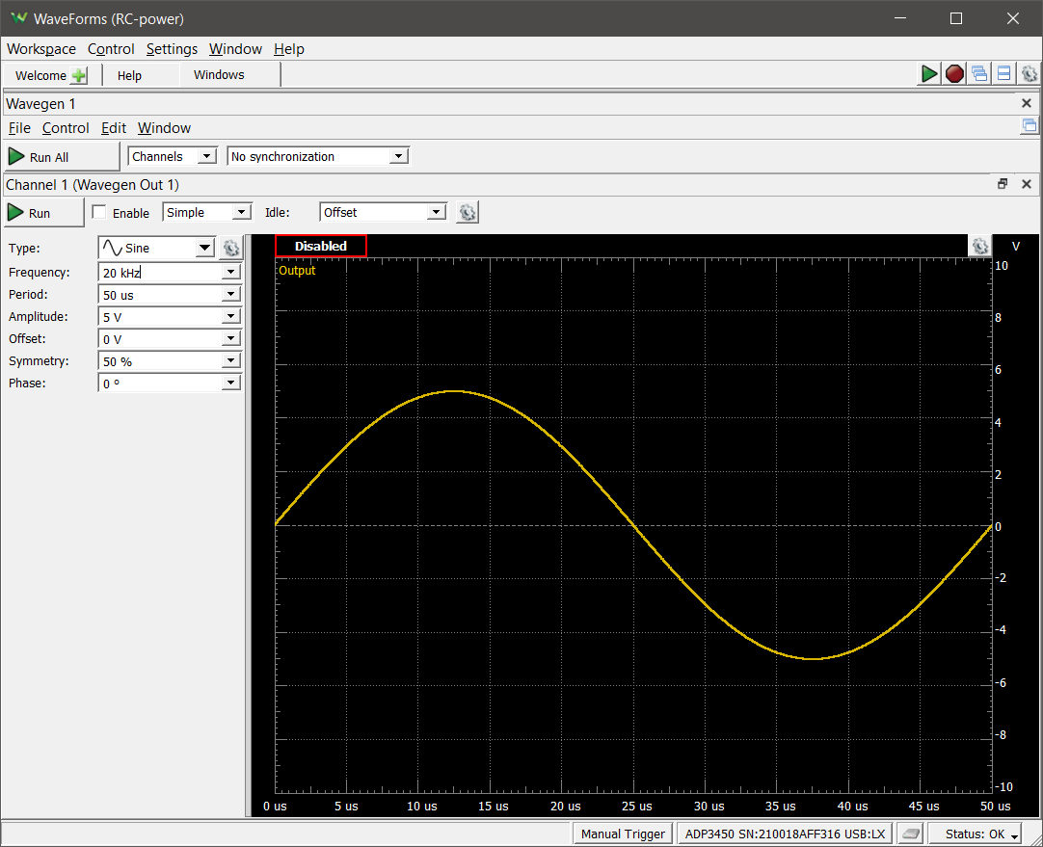Click the device icon in the status bar
The width and height of the screenshot is (1043, 847).
pos(911,834)
